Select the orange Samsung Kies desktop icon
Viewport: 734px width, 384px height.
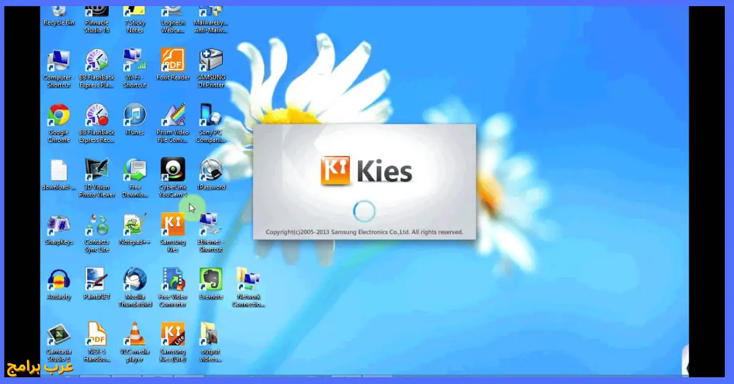[x=173, y=234]
